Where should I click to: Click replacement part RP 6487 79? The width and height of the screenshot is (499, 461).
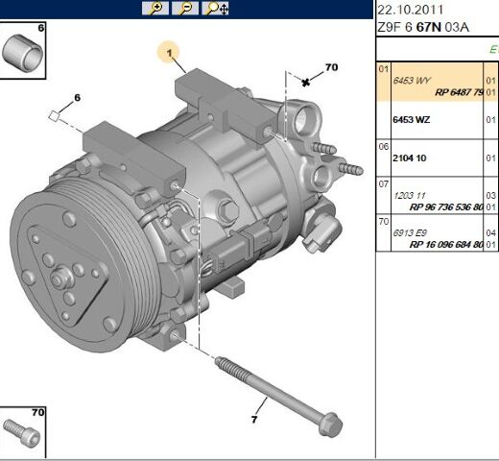(x=459, y=92)
